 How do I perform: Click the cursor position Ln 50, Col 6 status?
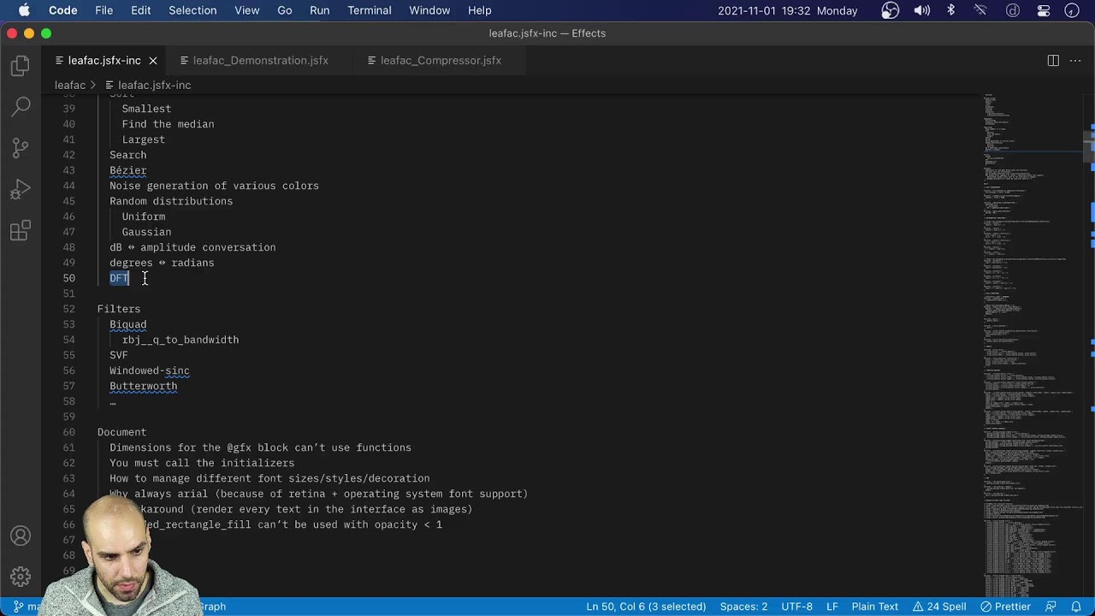(x=646, y=607)
